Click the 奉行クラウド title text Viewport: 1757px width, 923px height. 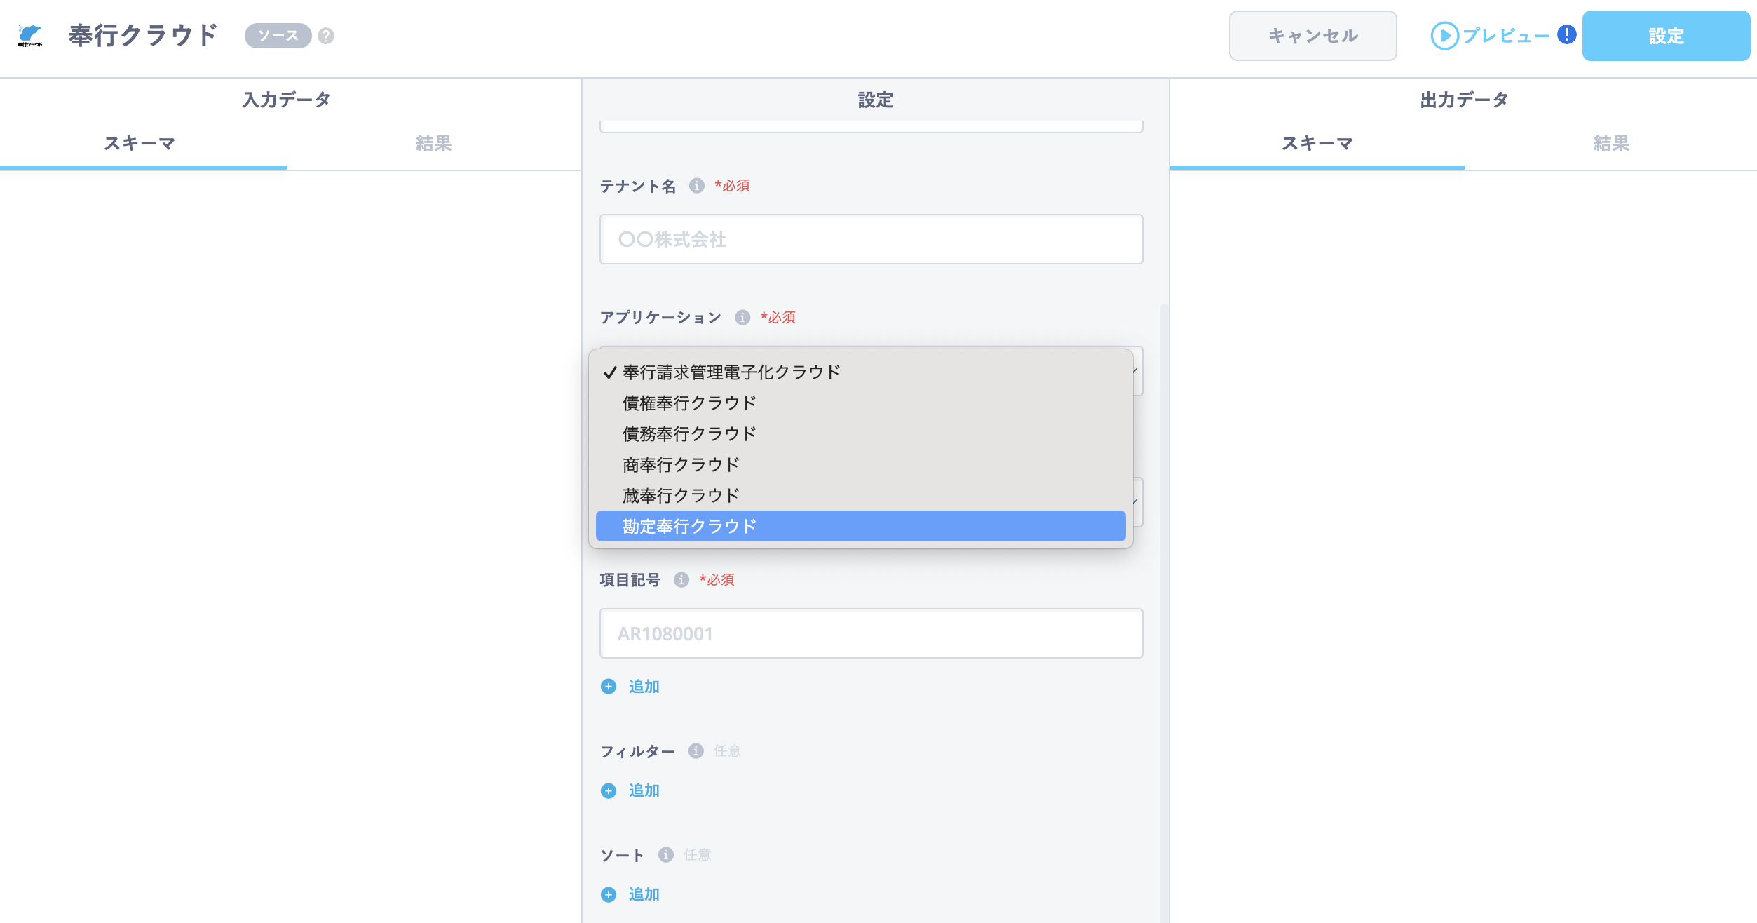click(x=143, y=35)
